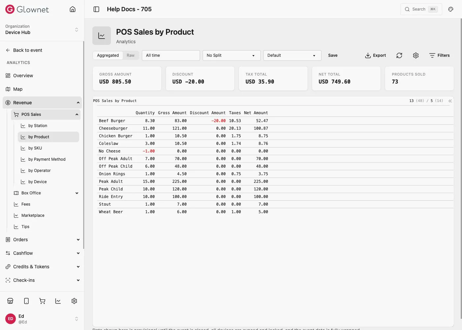The height and width of the screenshot is (330, 462).
Task: Expand the Orders section
Action: click(x=42, y=240)
